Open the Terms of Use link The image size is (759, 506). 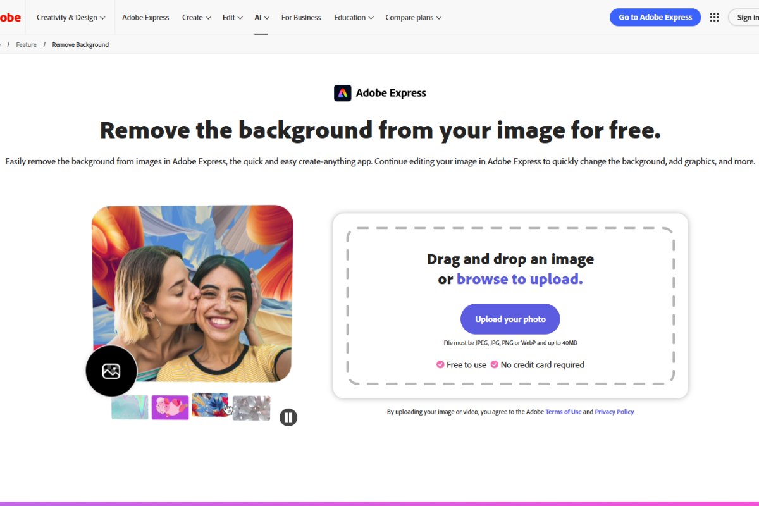(x=563, y=412)
